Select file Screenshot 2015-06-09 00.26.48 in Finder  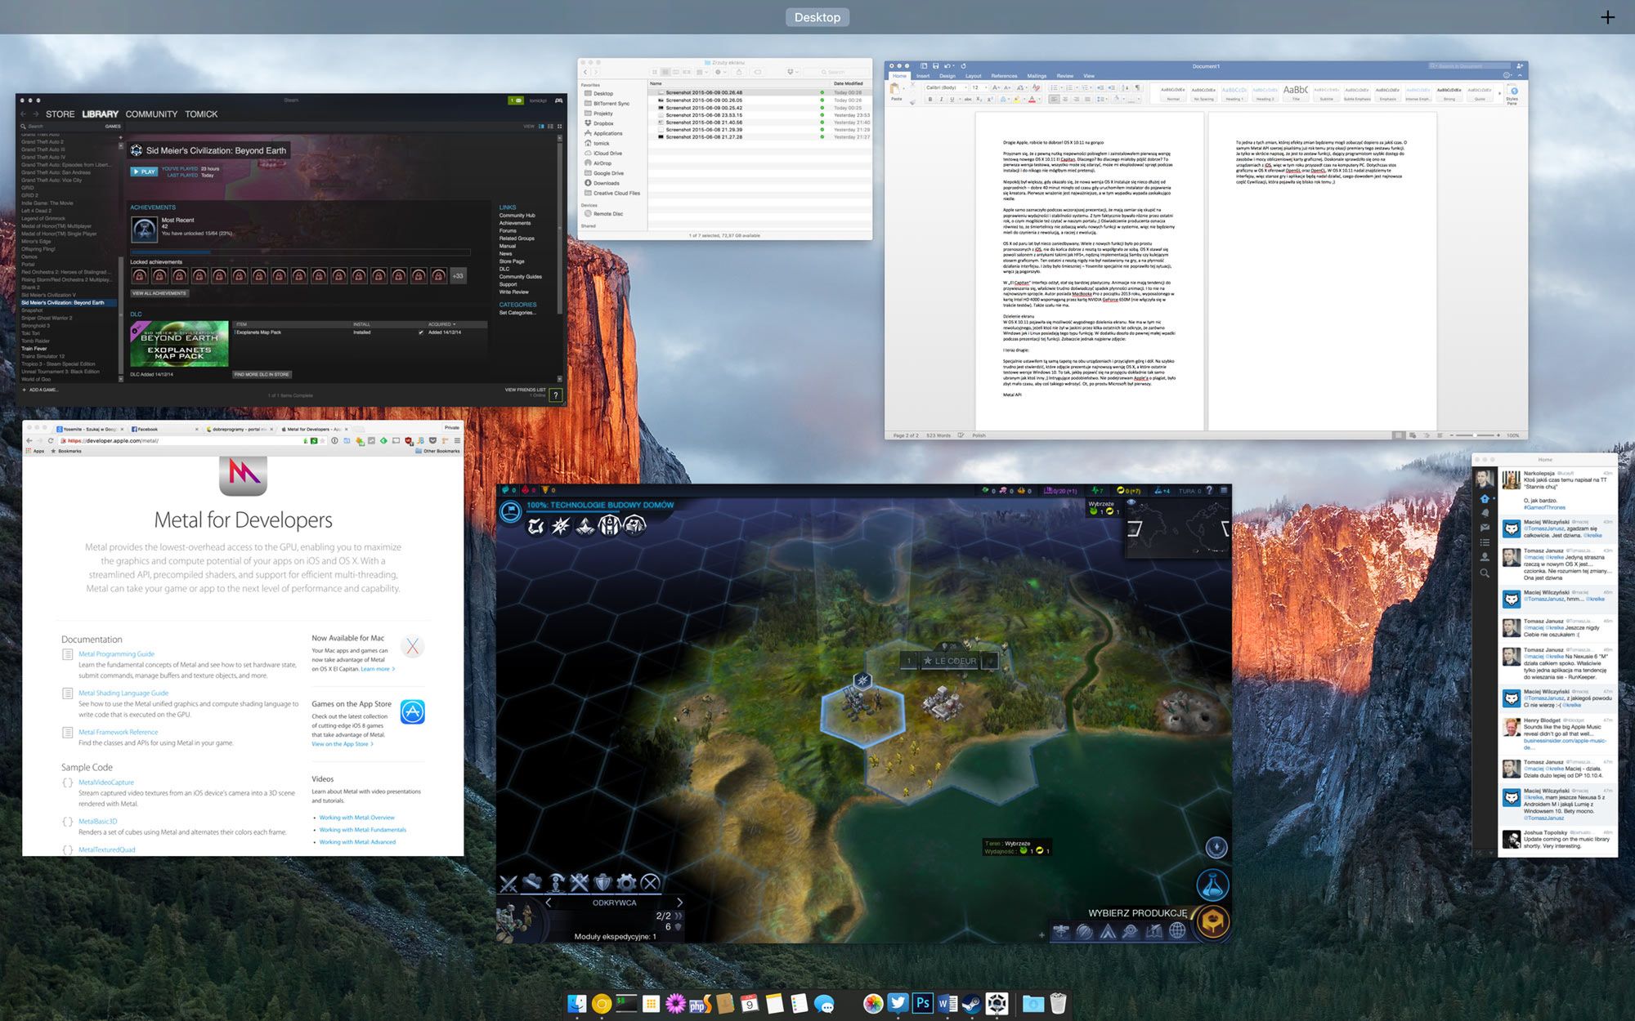click(x=703, y=93)
